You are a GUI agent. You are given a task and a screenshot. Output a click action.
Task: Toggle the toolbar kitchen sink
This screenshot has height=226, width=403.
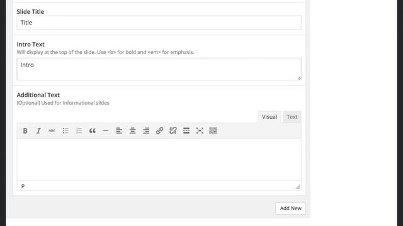pos(213,131)
